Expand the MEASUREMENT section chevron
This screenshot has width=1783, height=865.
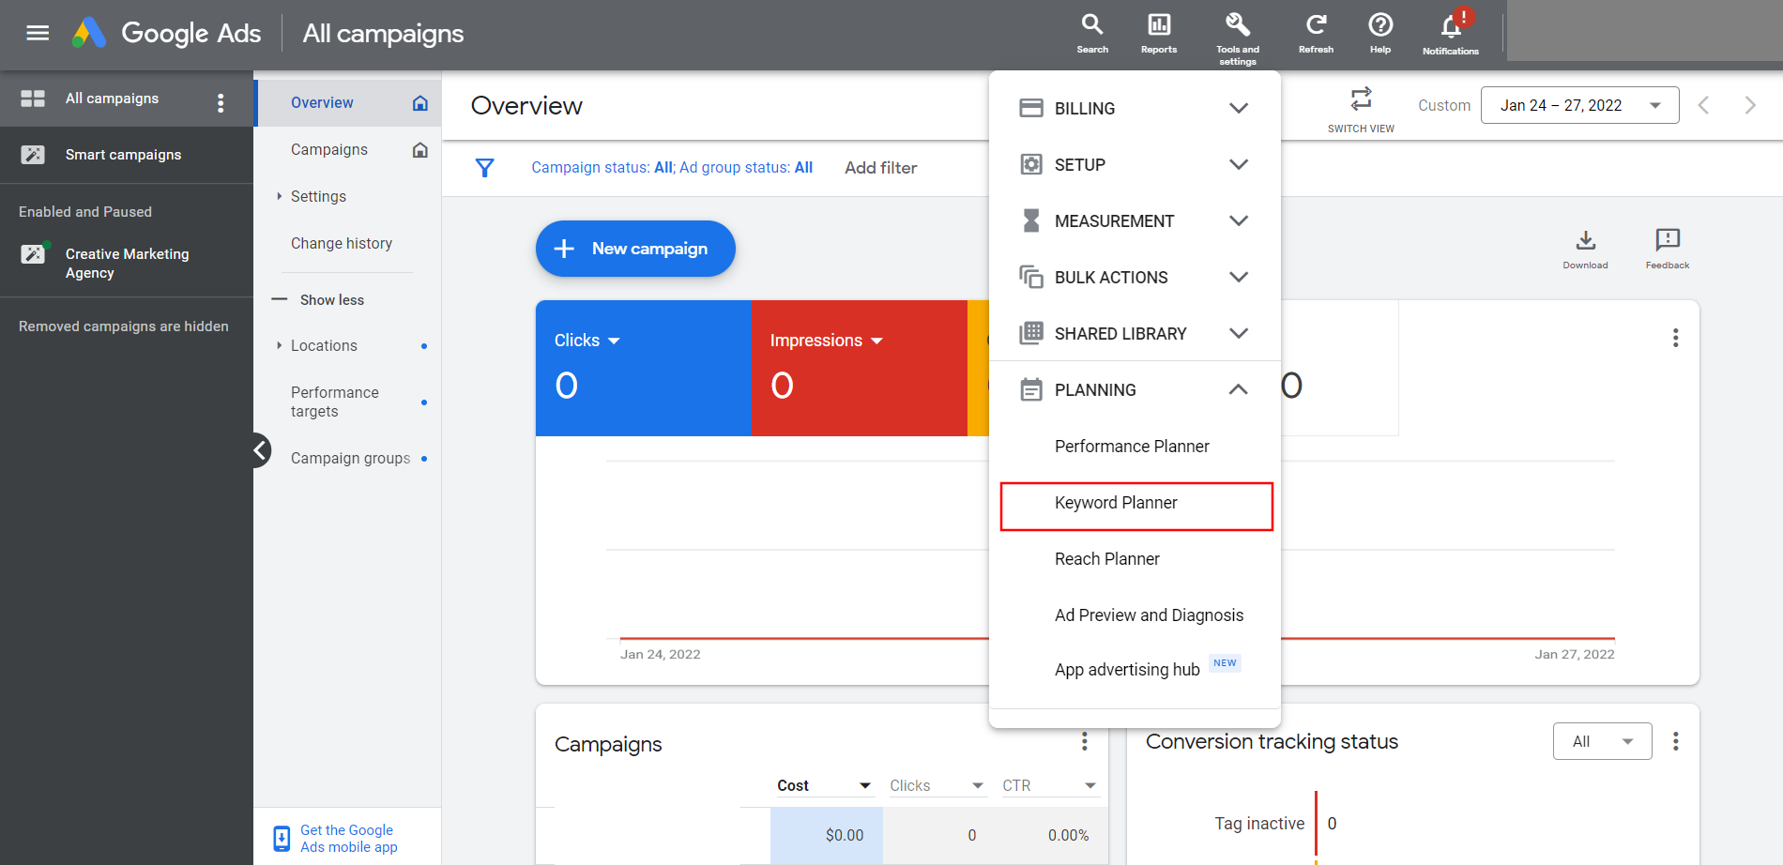pyautogui.click(x=1239, y=220)
